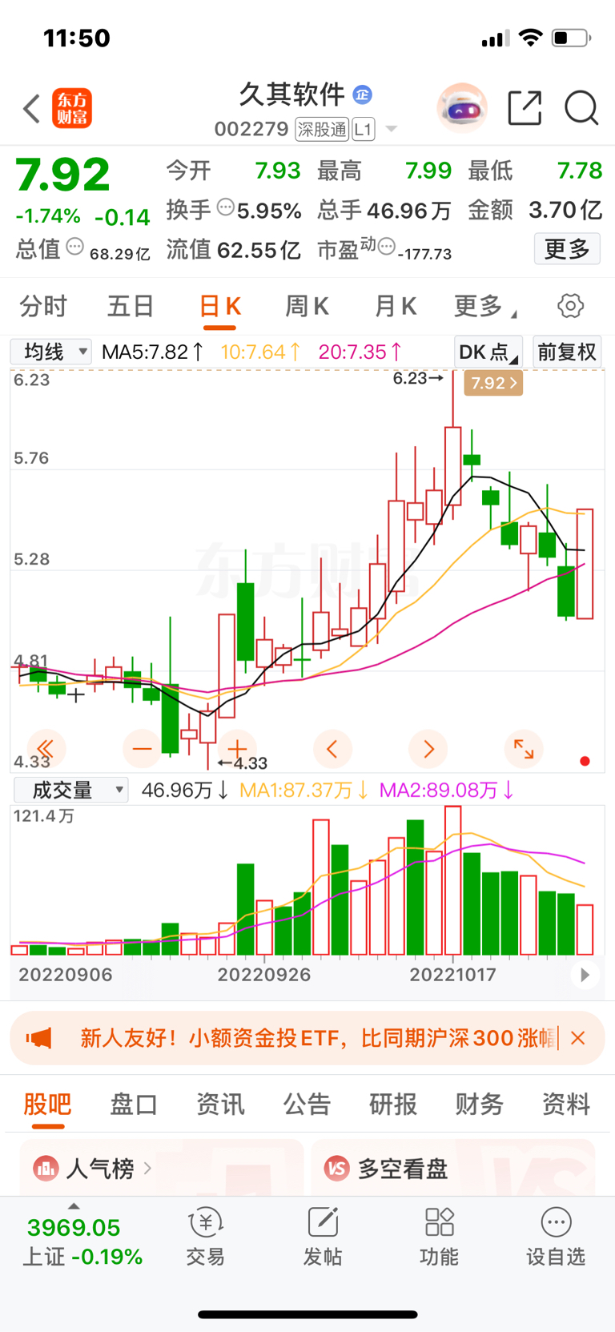
Task: Open the 均线 indicator dropdown
Action: click(x=50, y=352)
